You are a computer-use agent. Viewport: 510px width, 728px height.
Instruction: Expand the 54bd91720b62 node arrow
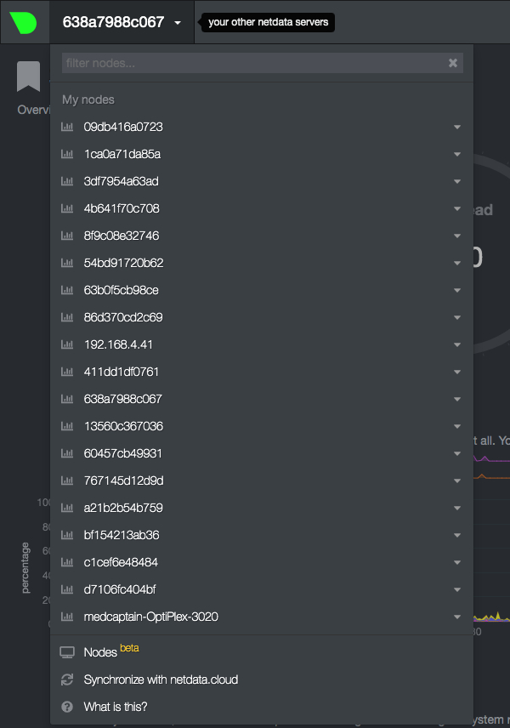pyautogui.click(x=457, y=264)
